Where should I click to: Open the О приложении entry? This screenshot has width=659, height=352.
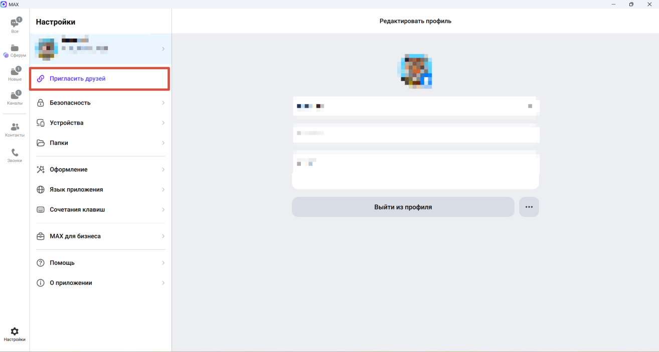[100, 283]
